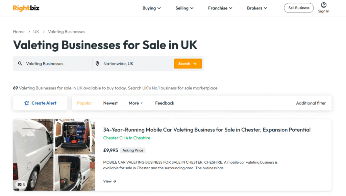This screenshot has width=346, height=196.
Task: Select the Feedback tab
Action: 165,103
